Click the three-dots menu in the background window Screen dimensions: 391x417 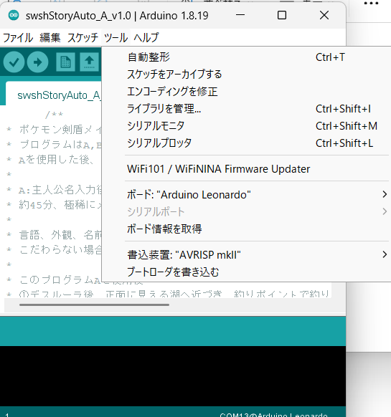[371, 4]
